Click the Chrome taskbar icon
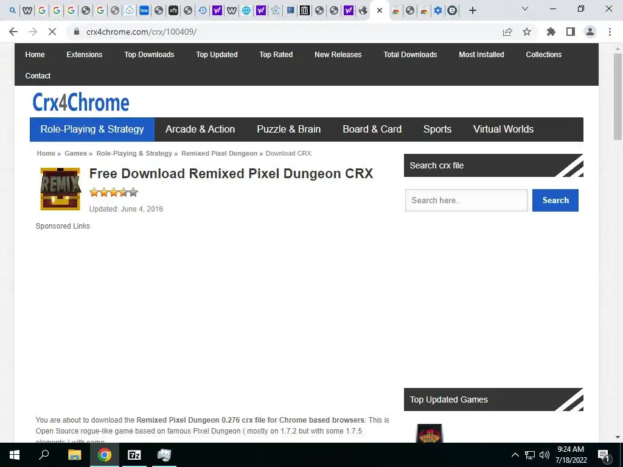Screen dimensions: 623x467 pyautogui.click(x=105, y=455)
